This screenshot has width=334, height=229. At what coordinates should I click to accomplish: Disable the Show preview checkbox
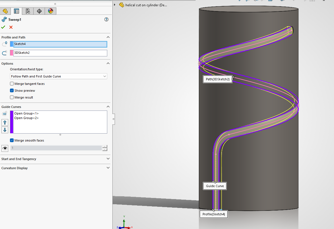(12, 91)
